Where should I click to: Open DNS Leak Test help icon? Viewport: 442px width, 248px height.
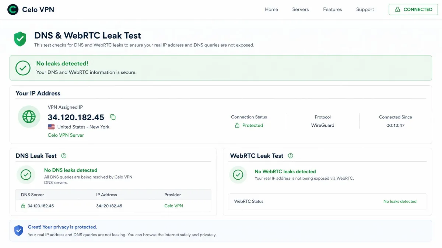tap(64, 156)
